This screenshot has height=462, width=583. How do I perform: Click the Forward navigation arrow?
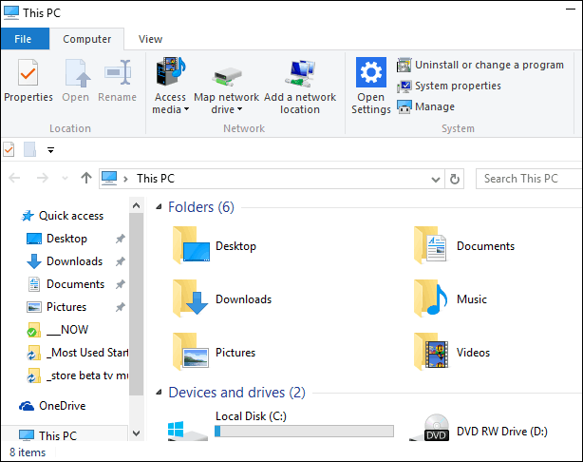click(x=43, y=178)
